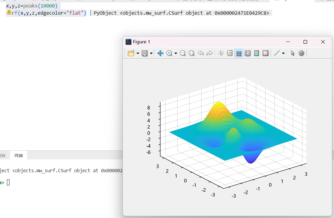The height and width of the screenshot is (218, 334).
Task: Click the terminal CSurf object output line
Action: click(x=61, y=171)
